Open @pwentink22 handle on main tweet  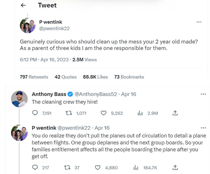tap(54, 28)
